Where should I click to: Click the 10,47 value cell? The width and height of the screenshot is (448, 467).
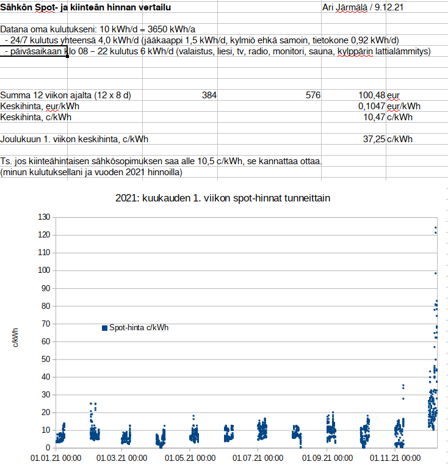tap(374, 117)
